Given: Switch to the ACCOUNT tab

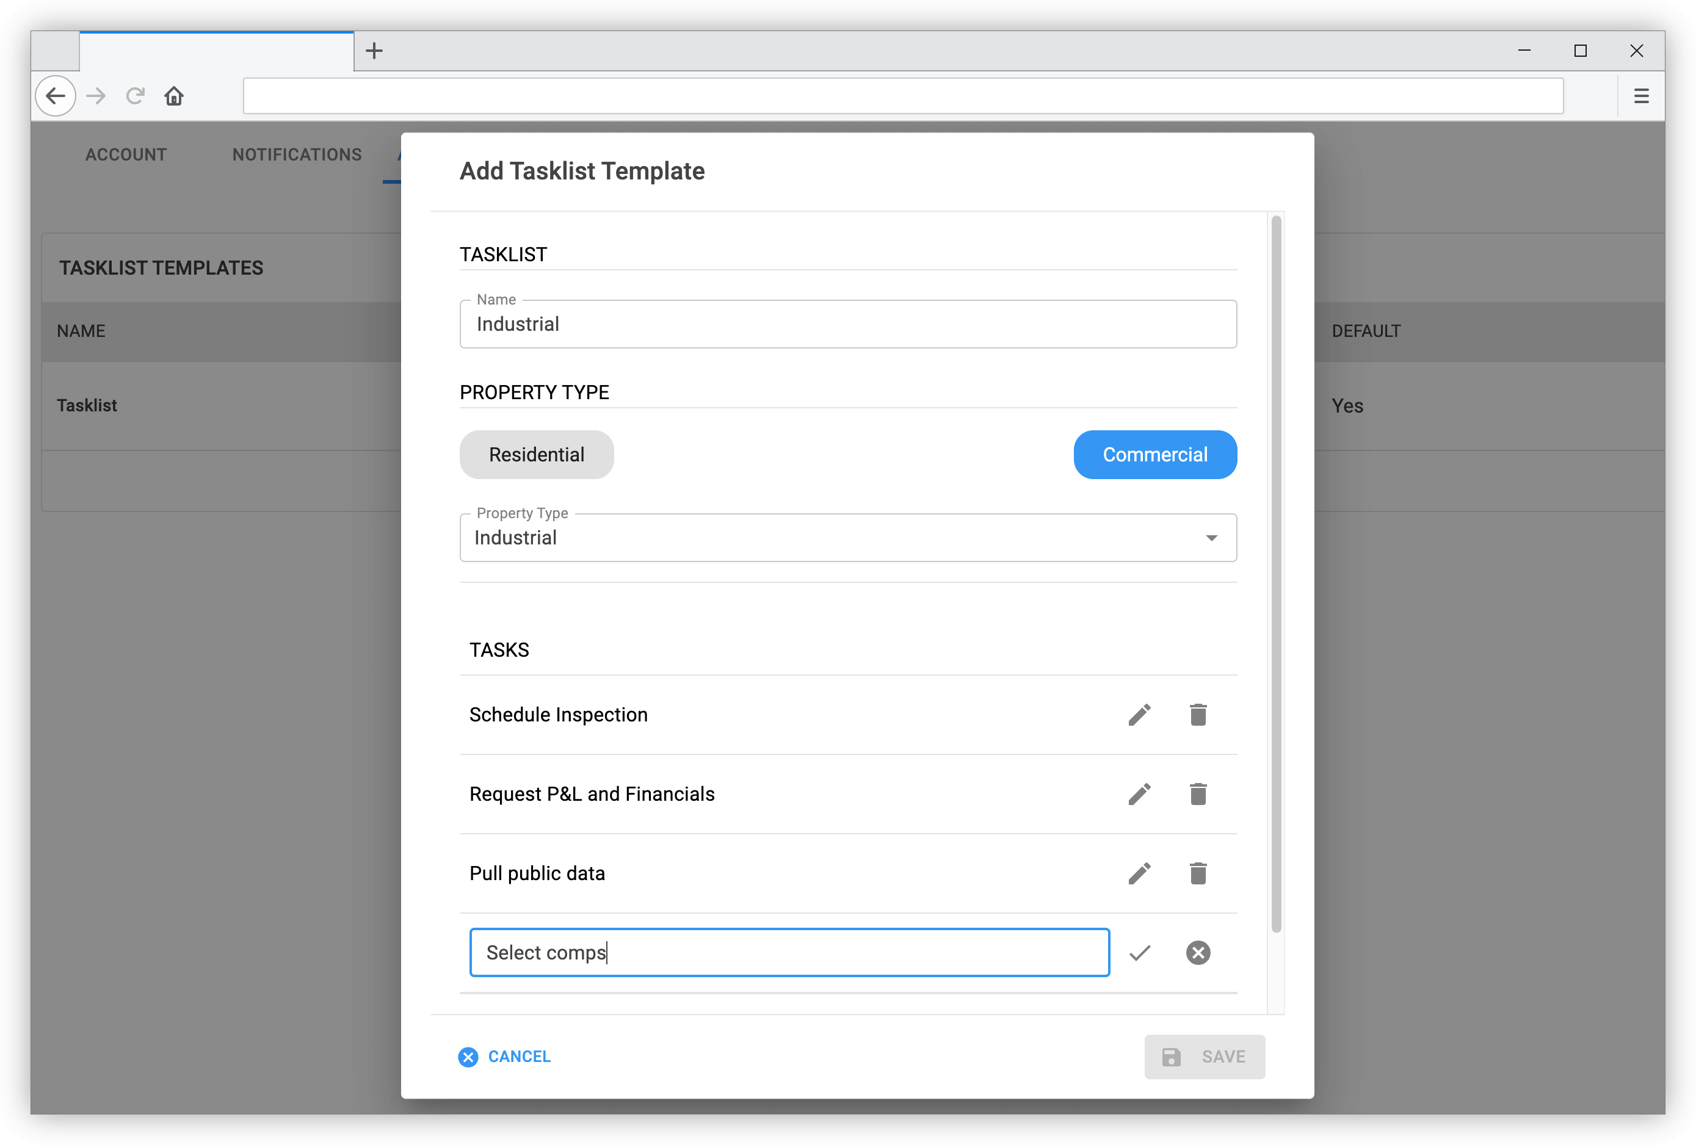Looking at the screenshot, I should click(126, 154).
